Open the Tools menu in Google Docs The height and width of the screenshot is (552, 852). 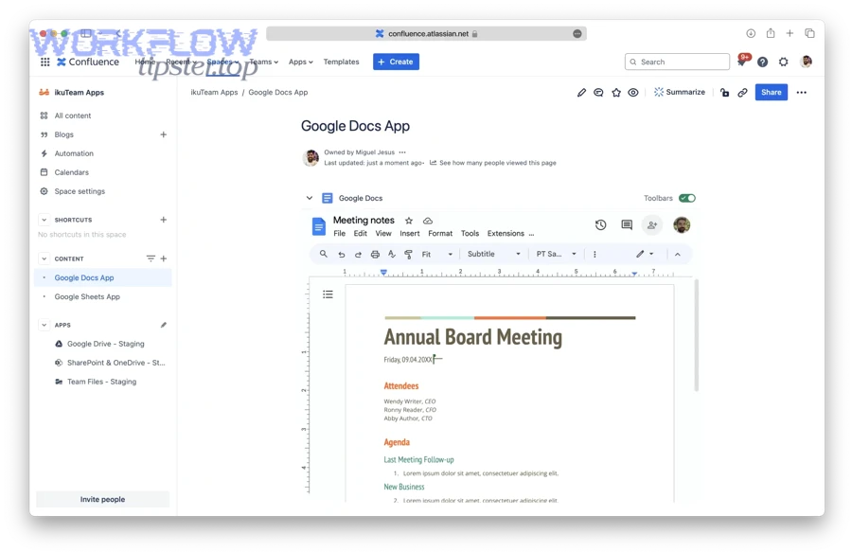(x=470, y=234)
